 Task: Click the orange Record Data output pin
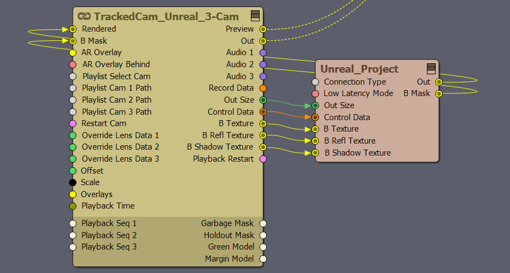[x=263, y=88]
